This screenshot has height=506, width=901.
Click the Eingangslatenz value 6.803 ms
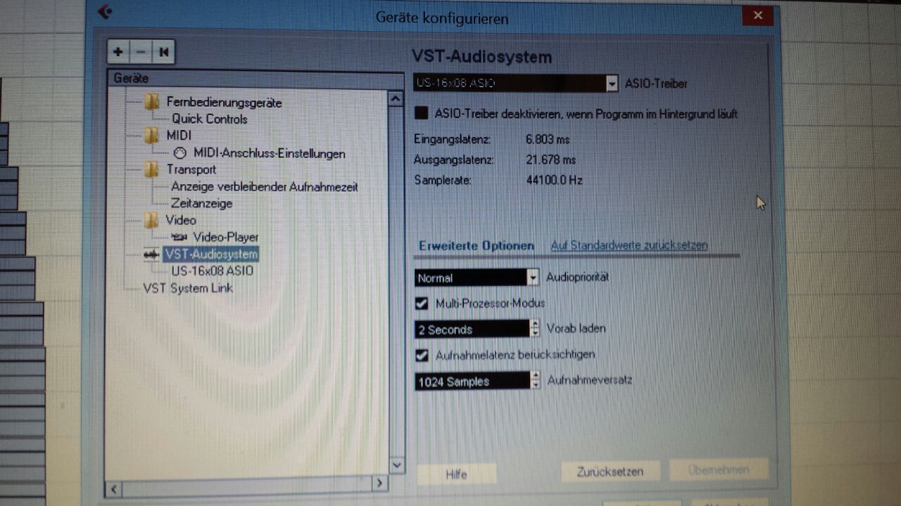point(548,139)
